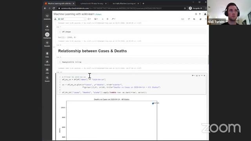251x141 pixels.
Task: Close the covid-19-data browser tab
Action: [106, 4]
